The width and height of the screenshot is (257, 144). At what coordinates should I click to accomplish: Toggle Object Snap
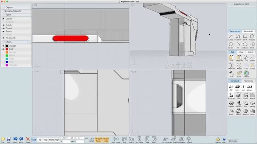point(106,140)
